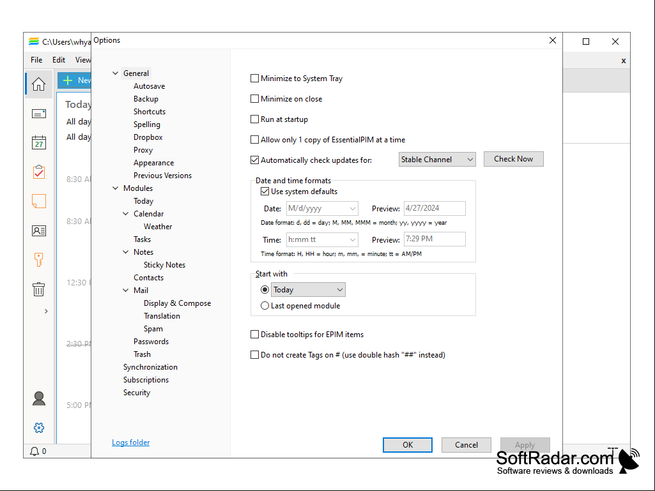Click OK to confirm options
The width and height of the screenshot is (655, 491).
407,444
